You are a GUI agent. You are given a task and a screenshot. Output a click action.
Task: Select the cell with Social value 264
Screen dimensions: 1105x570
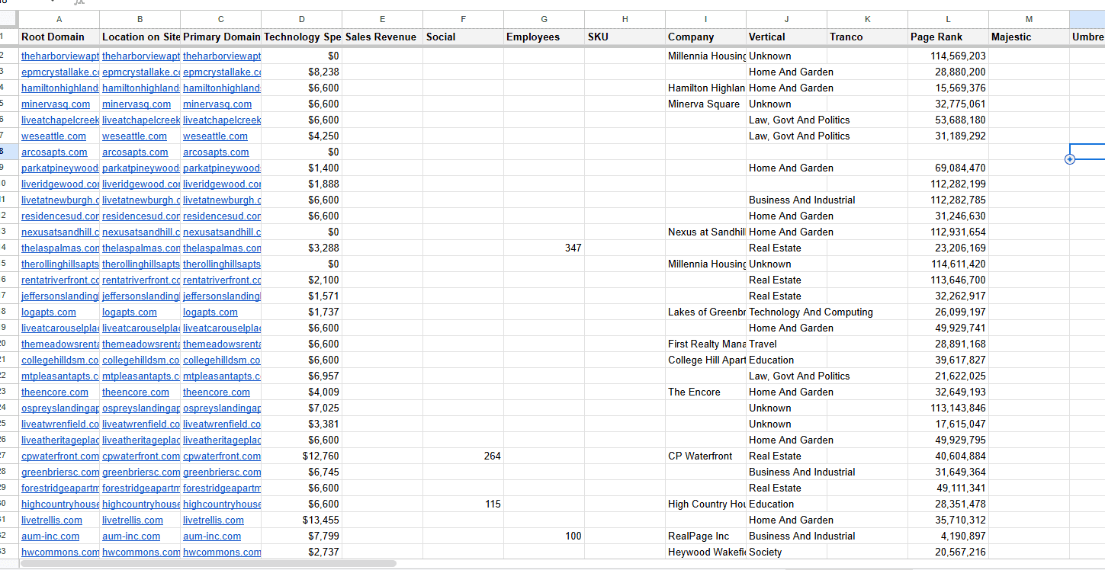tap(464, 456)
